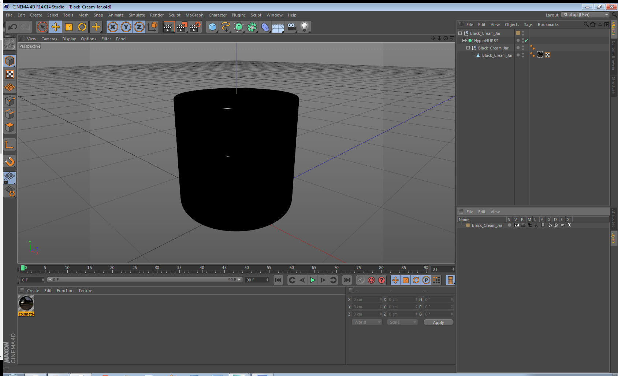Screen dimensions: 618x376
Task: Go to end of animation
Action: [x=347, y=280]
